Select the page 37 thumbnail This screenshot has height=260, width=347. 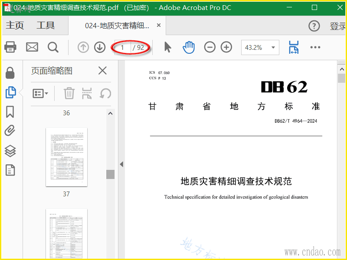click(x=66, y=157)
